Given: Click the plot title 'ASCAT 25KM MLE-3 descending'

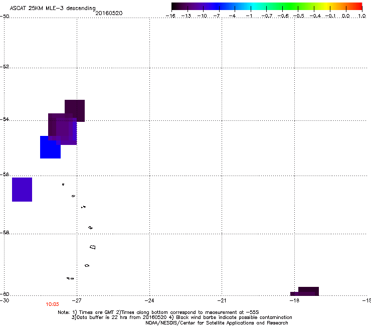Looking at the screenshot, I should pyautogui.click(x=53, y=8).
